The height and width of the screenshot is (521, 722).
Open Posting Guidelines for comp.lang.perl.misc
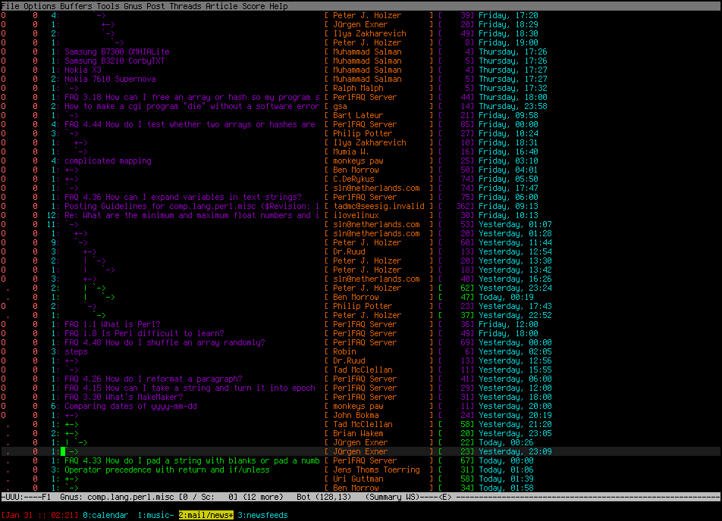point(192,206)
